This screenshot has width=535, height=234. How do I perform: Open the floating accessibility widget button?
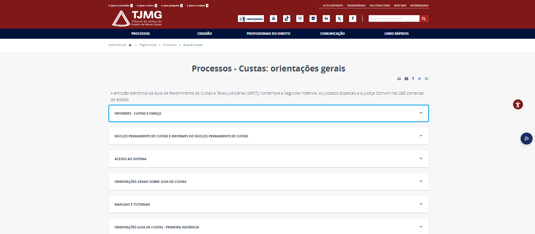518,105
